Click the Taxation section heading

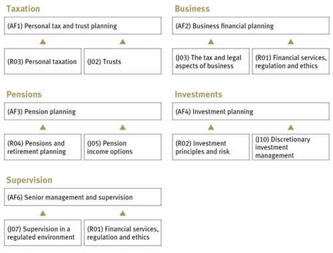[23, 9]
